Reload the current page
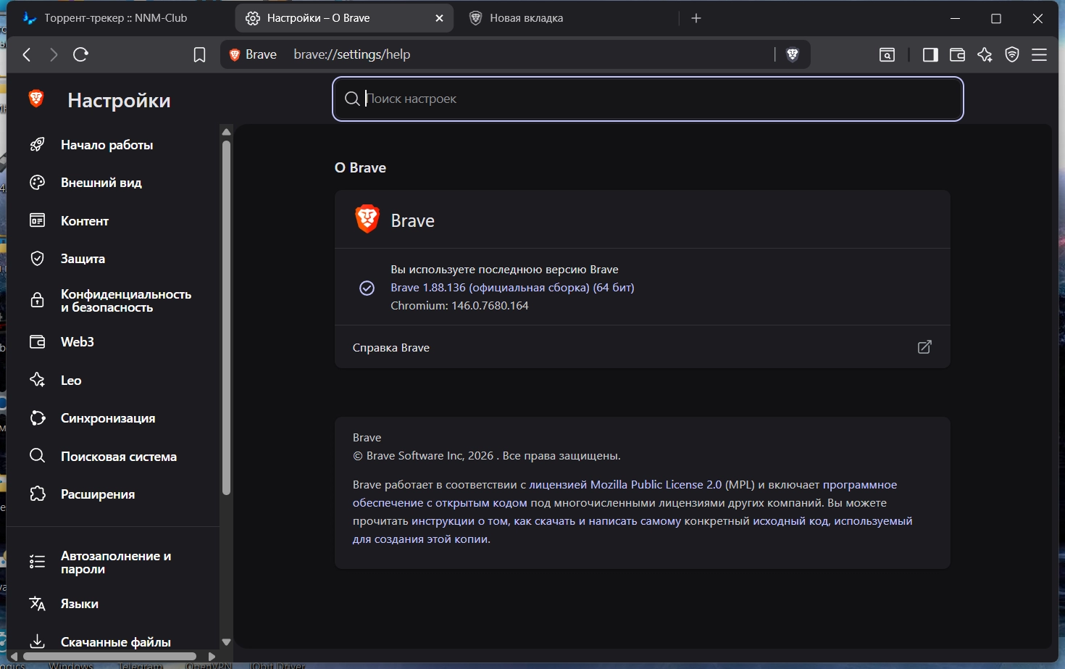1065x669 pixels. [x=80, y=54]
